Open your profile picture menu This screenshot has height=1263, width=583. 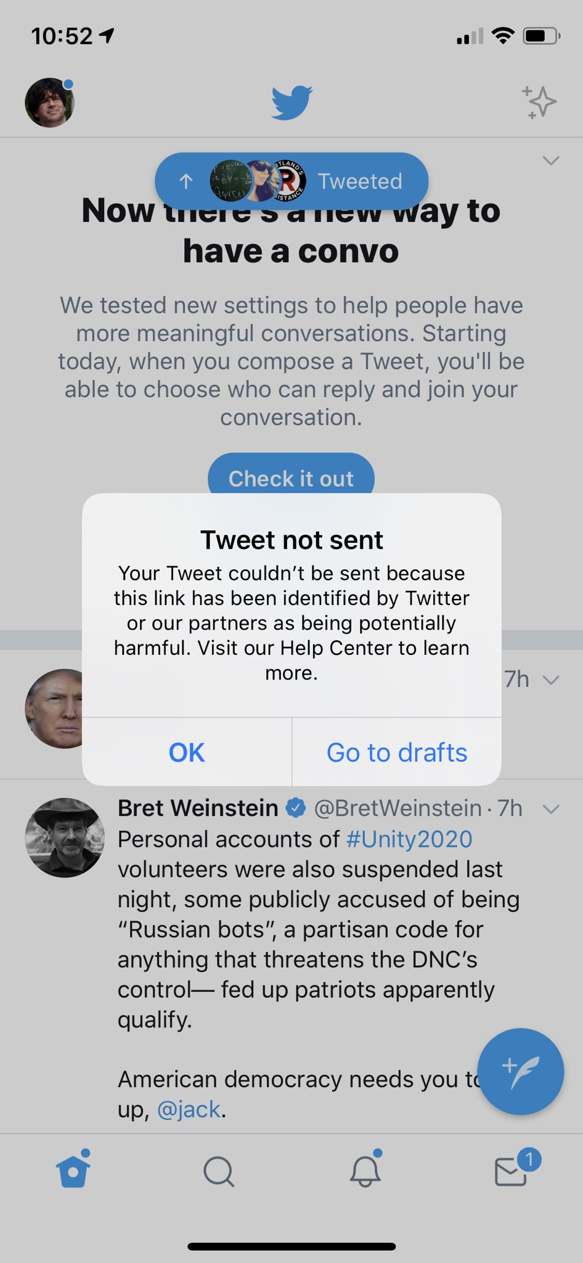(49, 102)
